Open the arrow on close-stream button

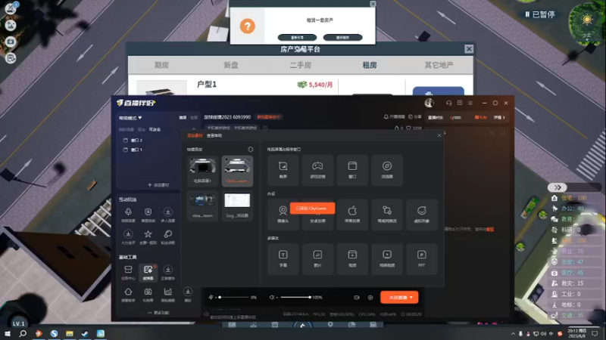(411, 298)
